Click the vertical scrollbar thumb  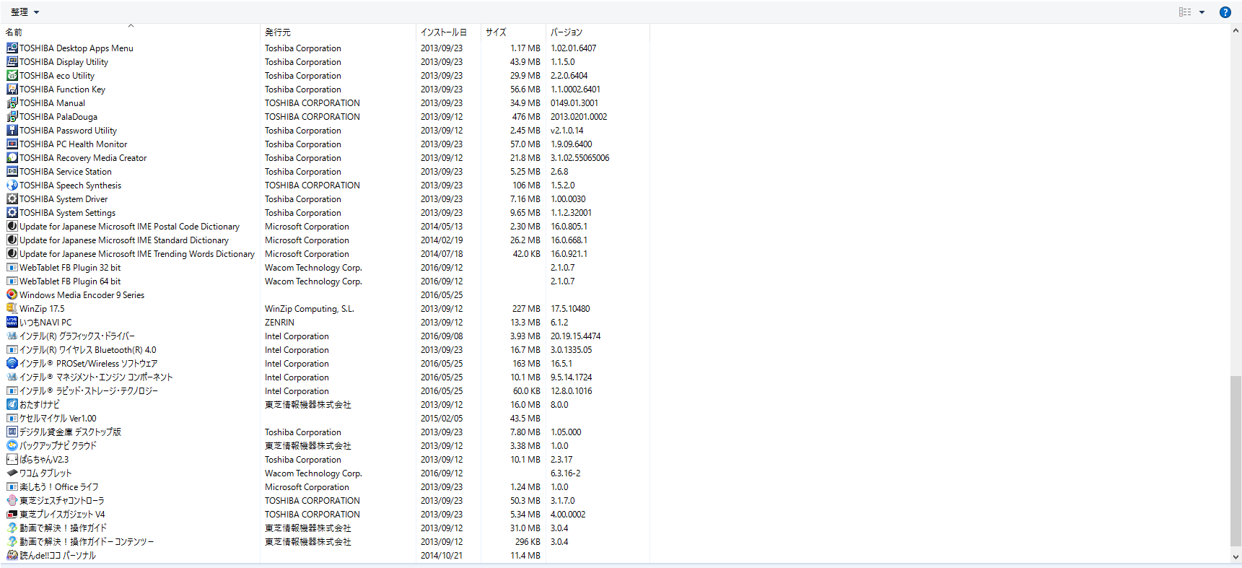[1236, 461]
